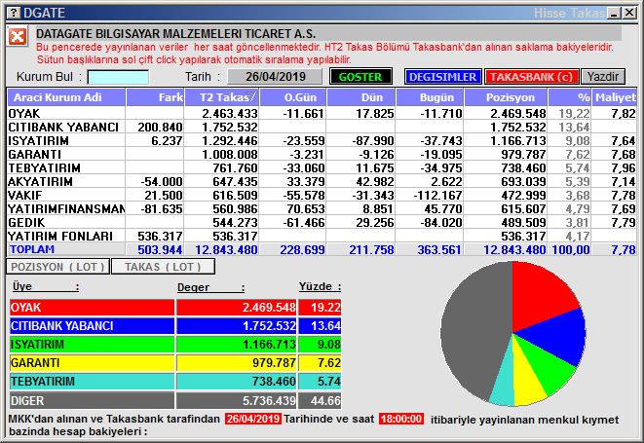The height and width of the screenshot is (443, 644).
Task: Sort by Dün column header
Action: click(x=361, y=97)
